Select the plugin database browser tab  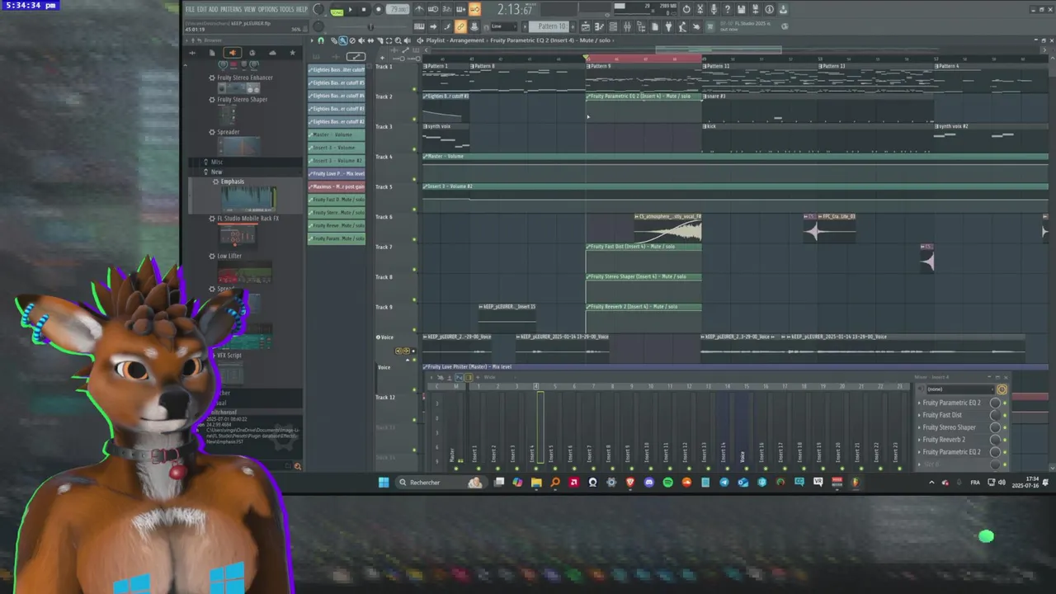233,53
